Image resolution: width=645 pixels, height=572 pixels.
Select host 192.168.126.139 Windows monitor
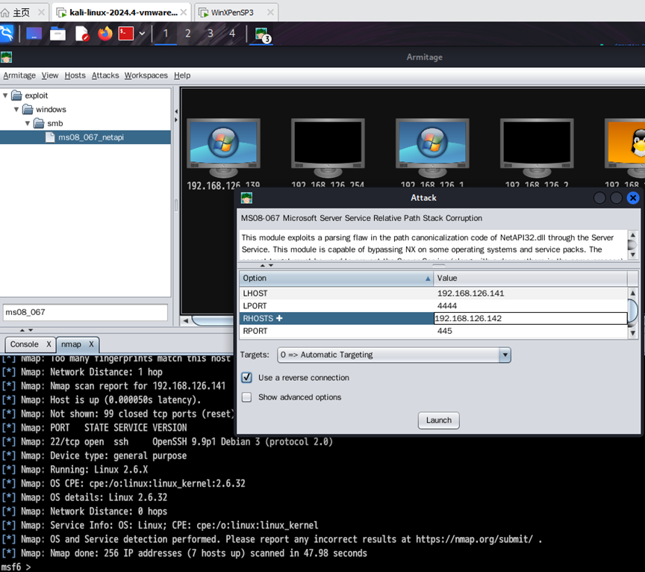223,148
